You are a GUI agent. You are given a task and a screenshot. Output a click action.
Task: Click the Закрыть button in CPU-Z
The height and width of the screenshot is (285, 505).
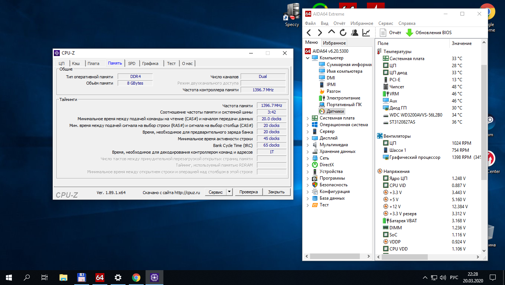click(x=276, y=192)
